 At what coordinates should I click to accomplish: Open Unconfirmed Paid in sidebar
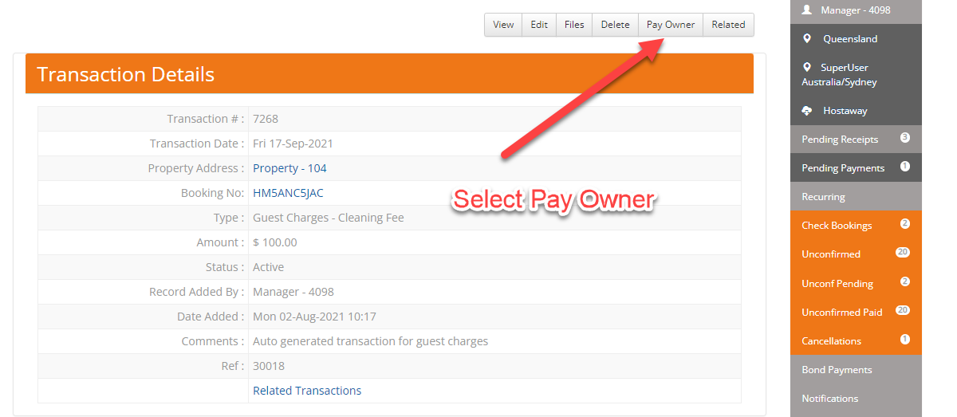pyautogui.click(x=856, y=312)
